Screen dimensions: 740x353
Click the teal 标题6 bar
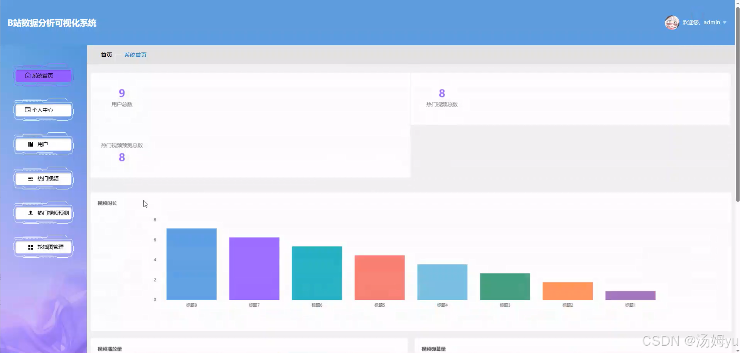click(x=317, y=273)
